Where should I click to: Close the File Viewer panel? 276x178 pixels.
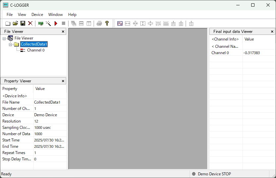pyautogui.click(x=63, y=32)
